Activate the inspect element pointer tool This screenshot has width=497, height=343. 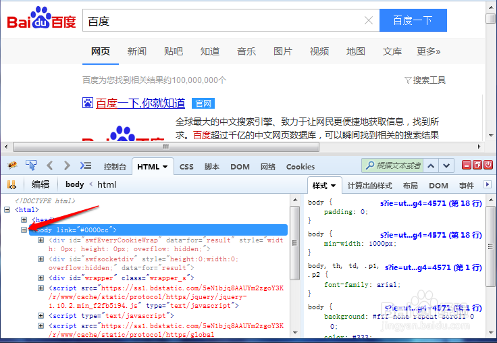[x=31, y=165]
